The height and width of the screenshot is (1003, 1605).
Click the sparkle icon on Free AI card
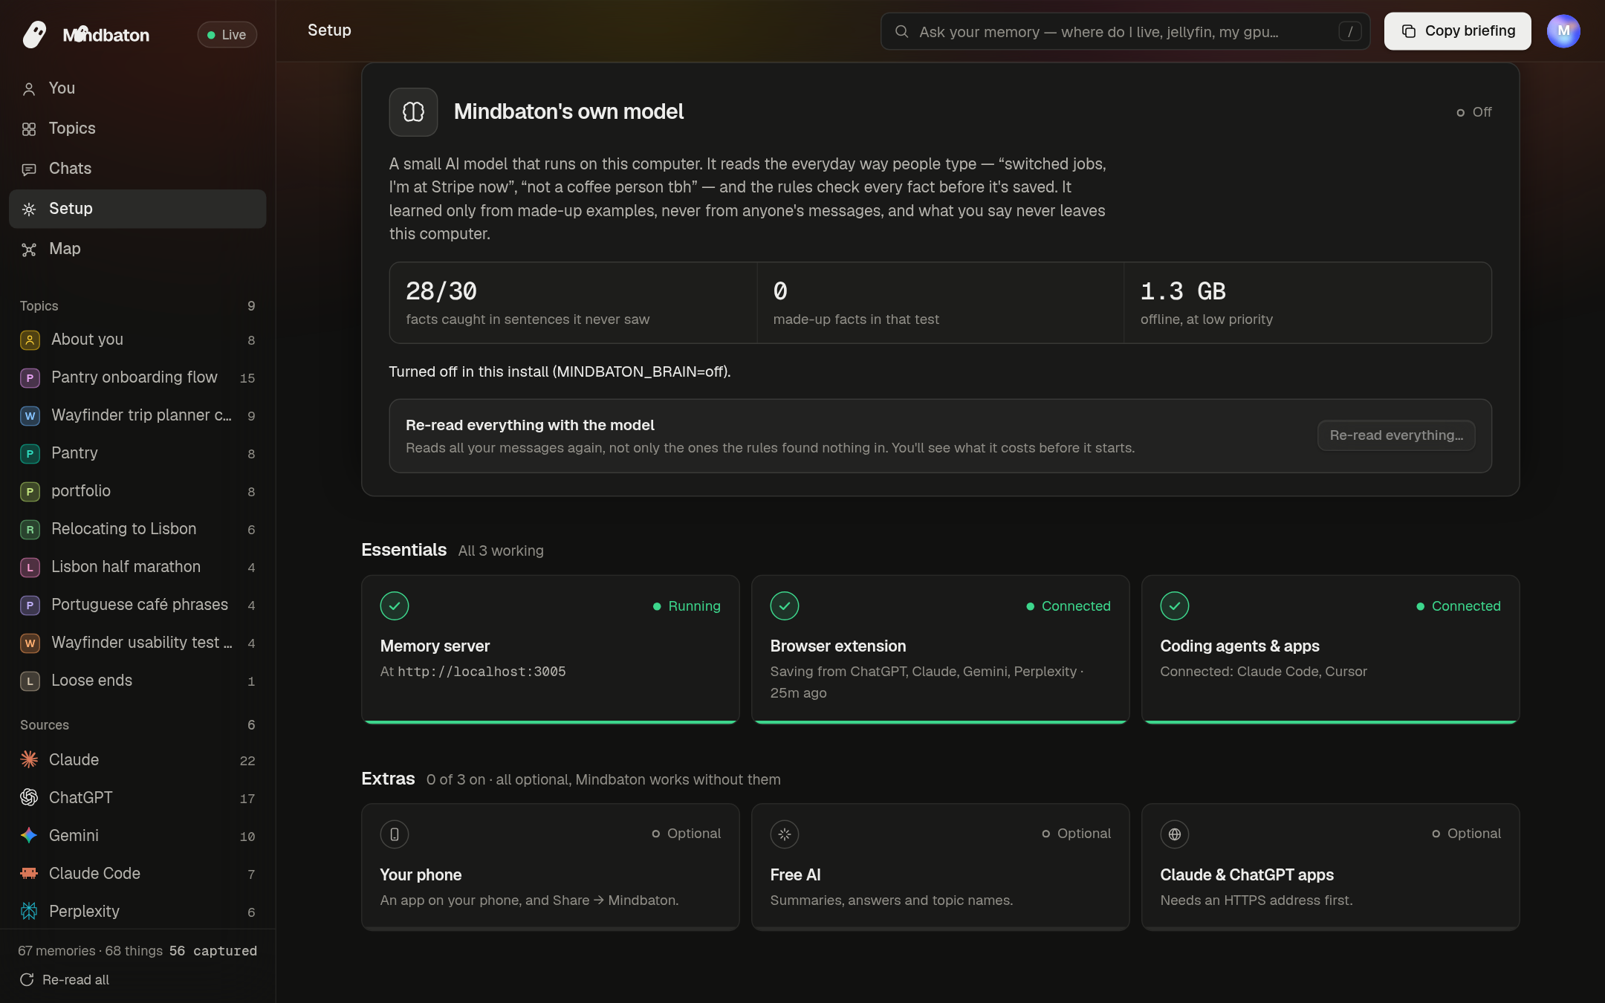(x=785, y=834)
